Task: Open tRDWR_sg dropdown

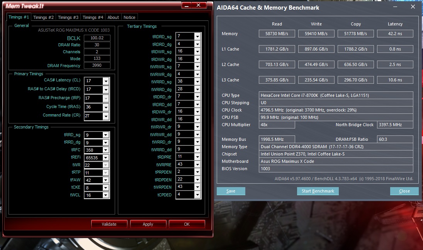Action: tap(197, 51)
